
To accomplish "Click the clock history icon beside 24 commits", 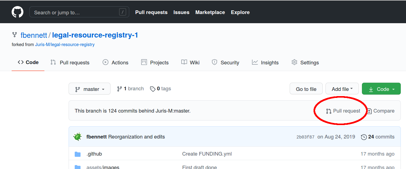I will point(364,137).
